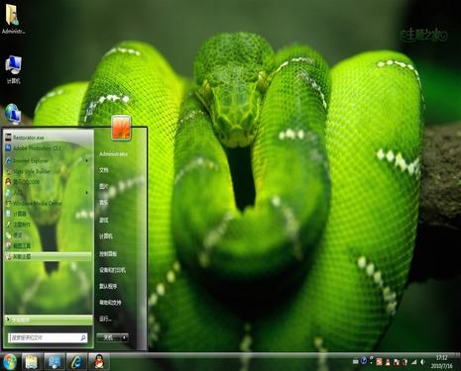
Task: Open Windows Explorer from taskbar
Action: (32, 362)
